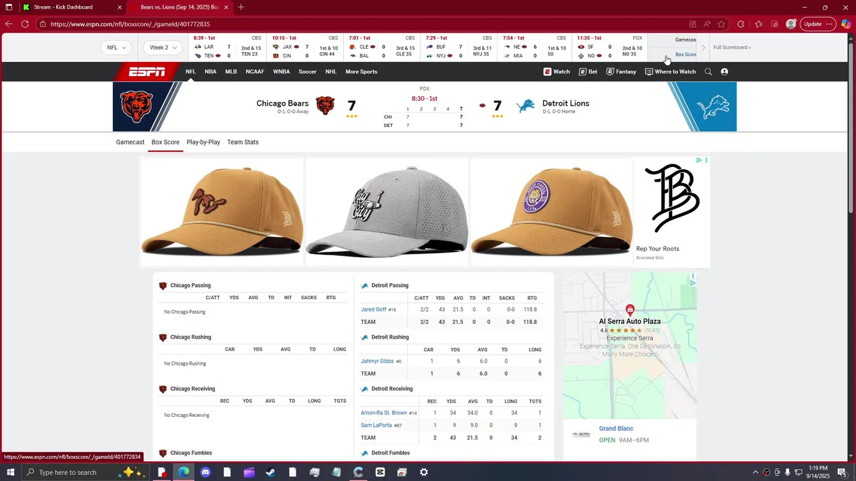Add page to favorites star icon

coord(722,24)
